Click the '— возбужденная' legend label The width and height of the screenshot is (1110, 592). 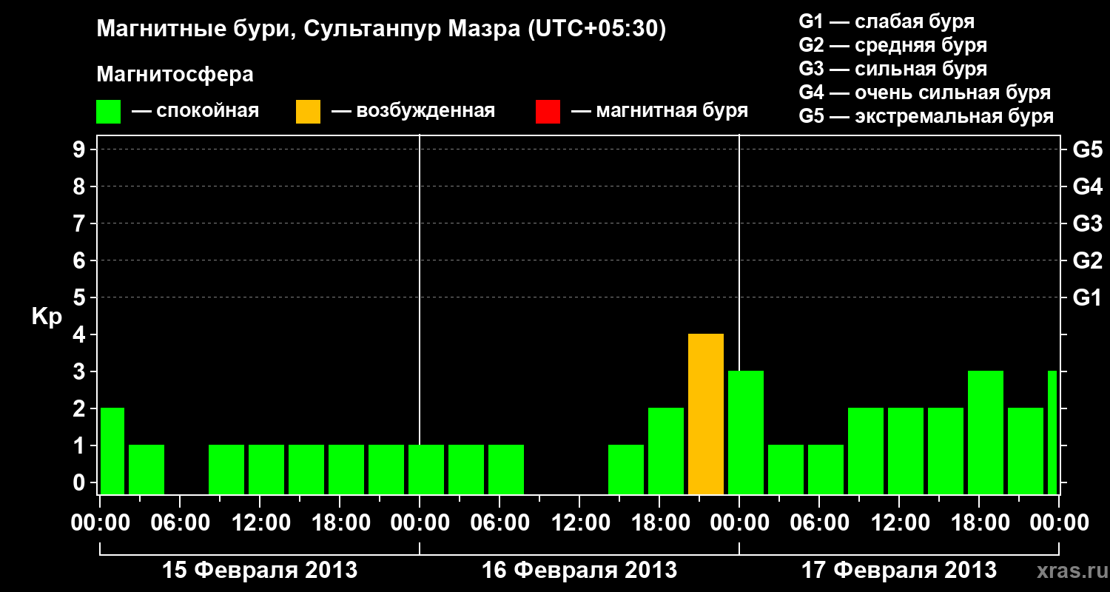point(413,111)
